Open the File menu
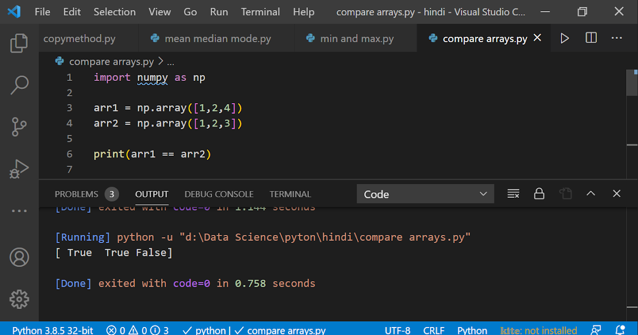Screen dimensions: 638x335 43,12
